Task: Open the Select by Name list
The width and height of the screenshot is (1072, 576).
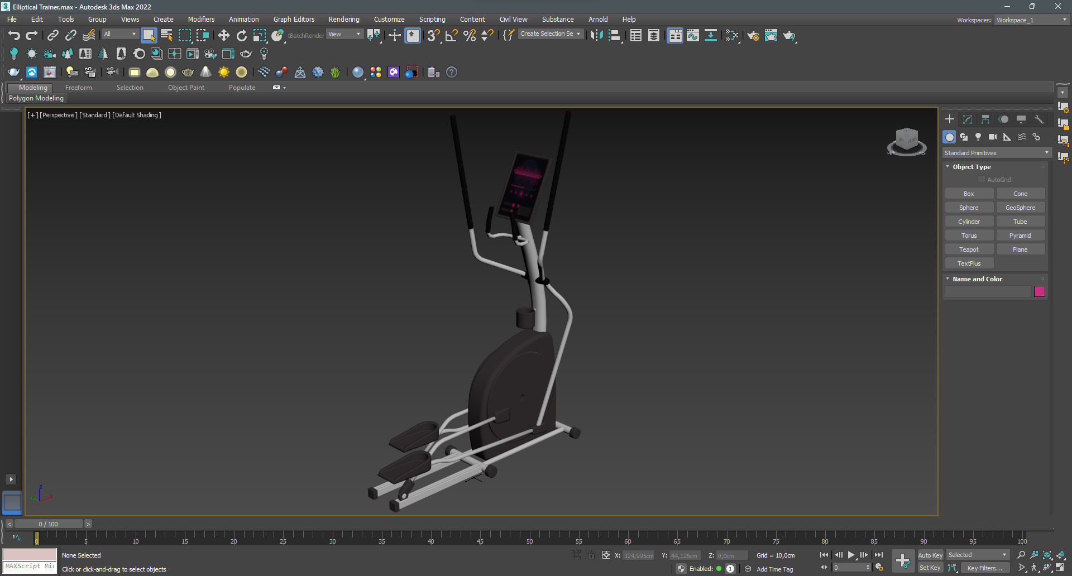Action: (166, 36)
